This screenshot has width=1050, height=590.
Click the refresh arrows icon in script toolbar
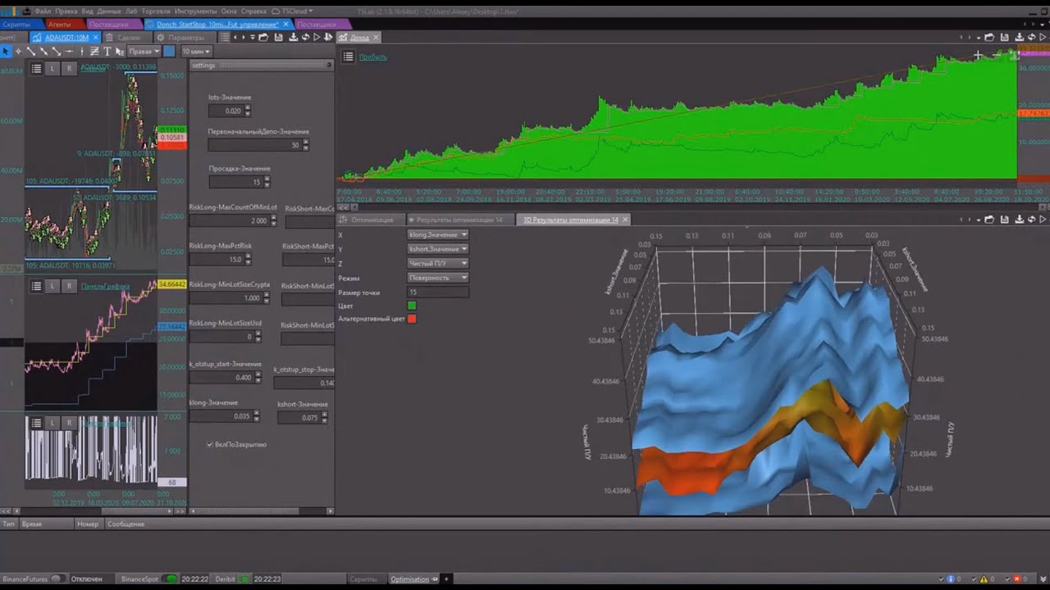[305, 38]
